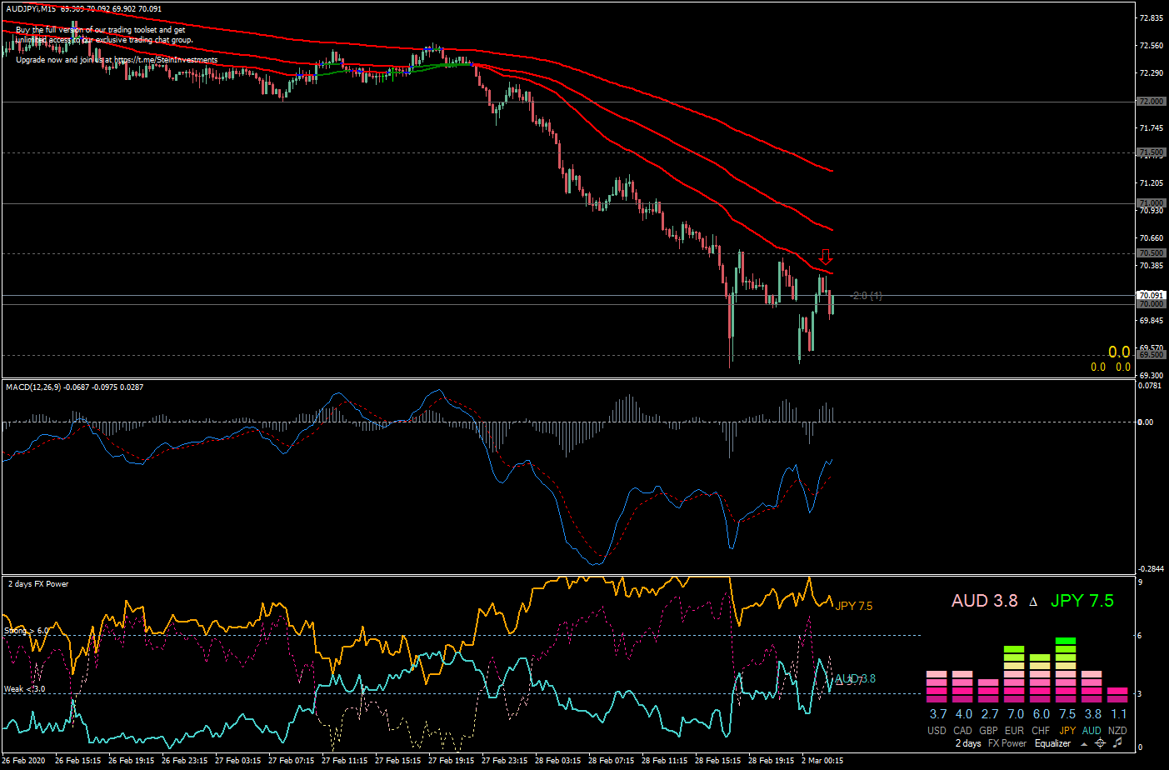This screenshot has height=770, width=1169.
Task: Switch to the FX Power view
Action: click(1007, 743)
